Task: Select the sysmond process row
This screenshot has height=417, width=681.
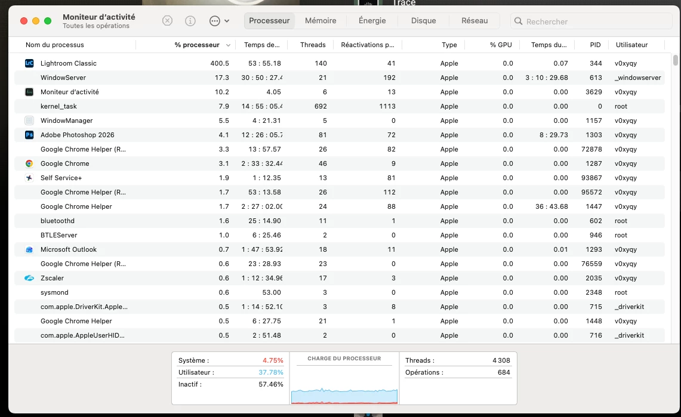Action: pos(340,292)
